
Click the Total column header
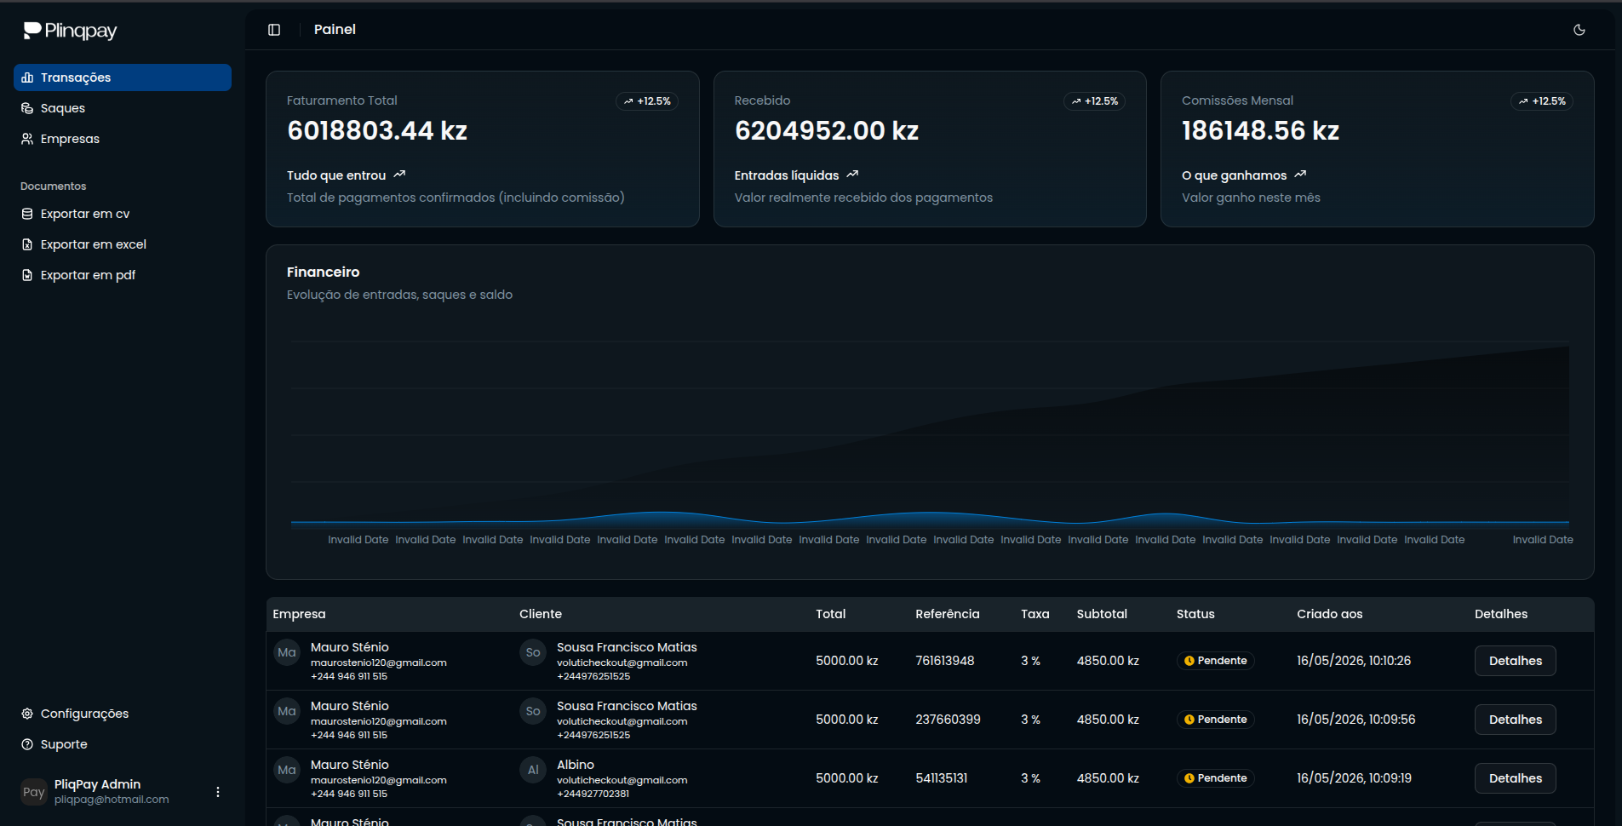tap(831, 614)
